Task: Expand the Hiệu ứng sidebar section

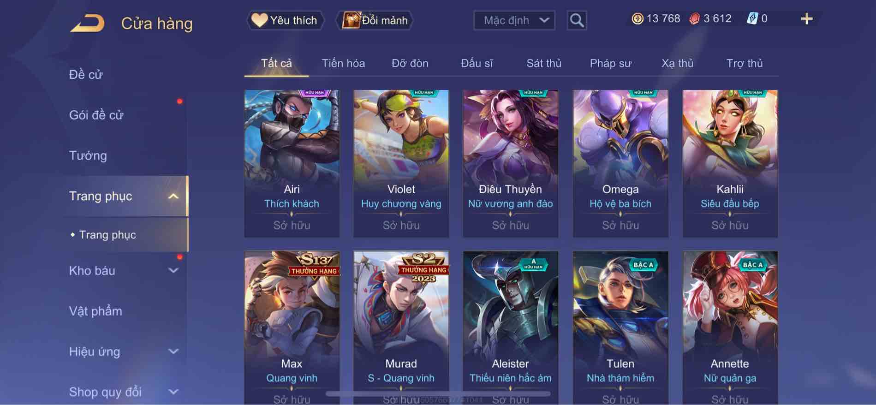Action: click(x=173, y=351)
